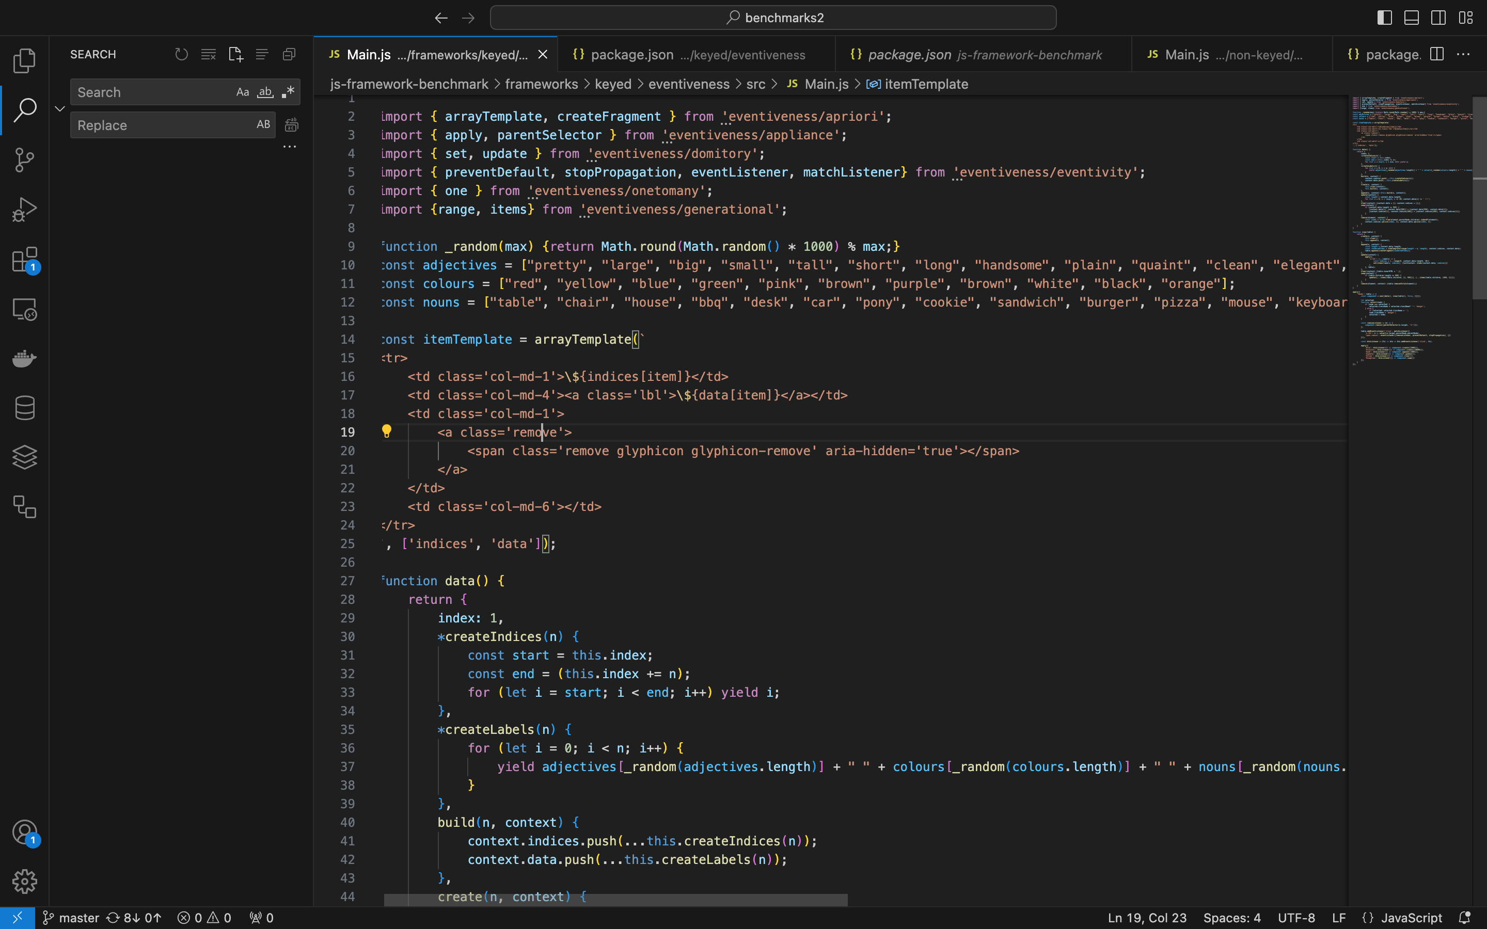
Task: Change indentation Spaces: 4
Action: click(1232, 918)
